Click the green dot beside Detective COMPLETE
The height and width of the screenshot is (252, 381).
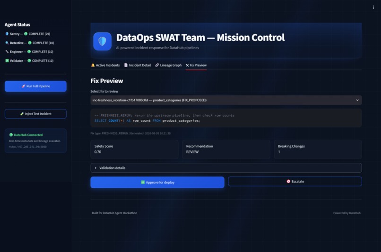click(30, 42)
